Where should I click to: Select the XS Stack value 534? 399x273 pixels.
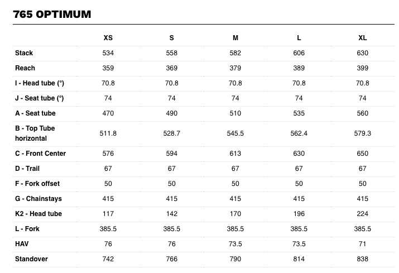(x=108, y=53)
